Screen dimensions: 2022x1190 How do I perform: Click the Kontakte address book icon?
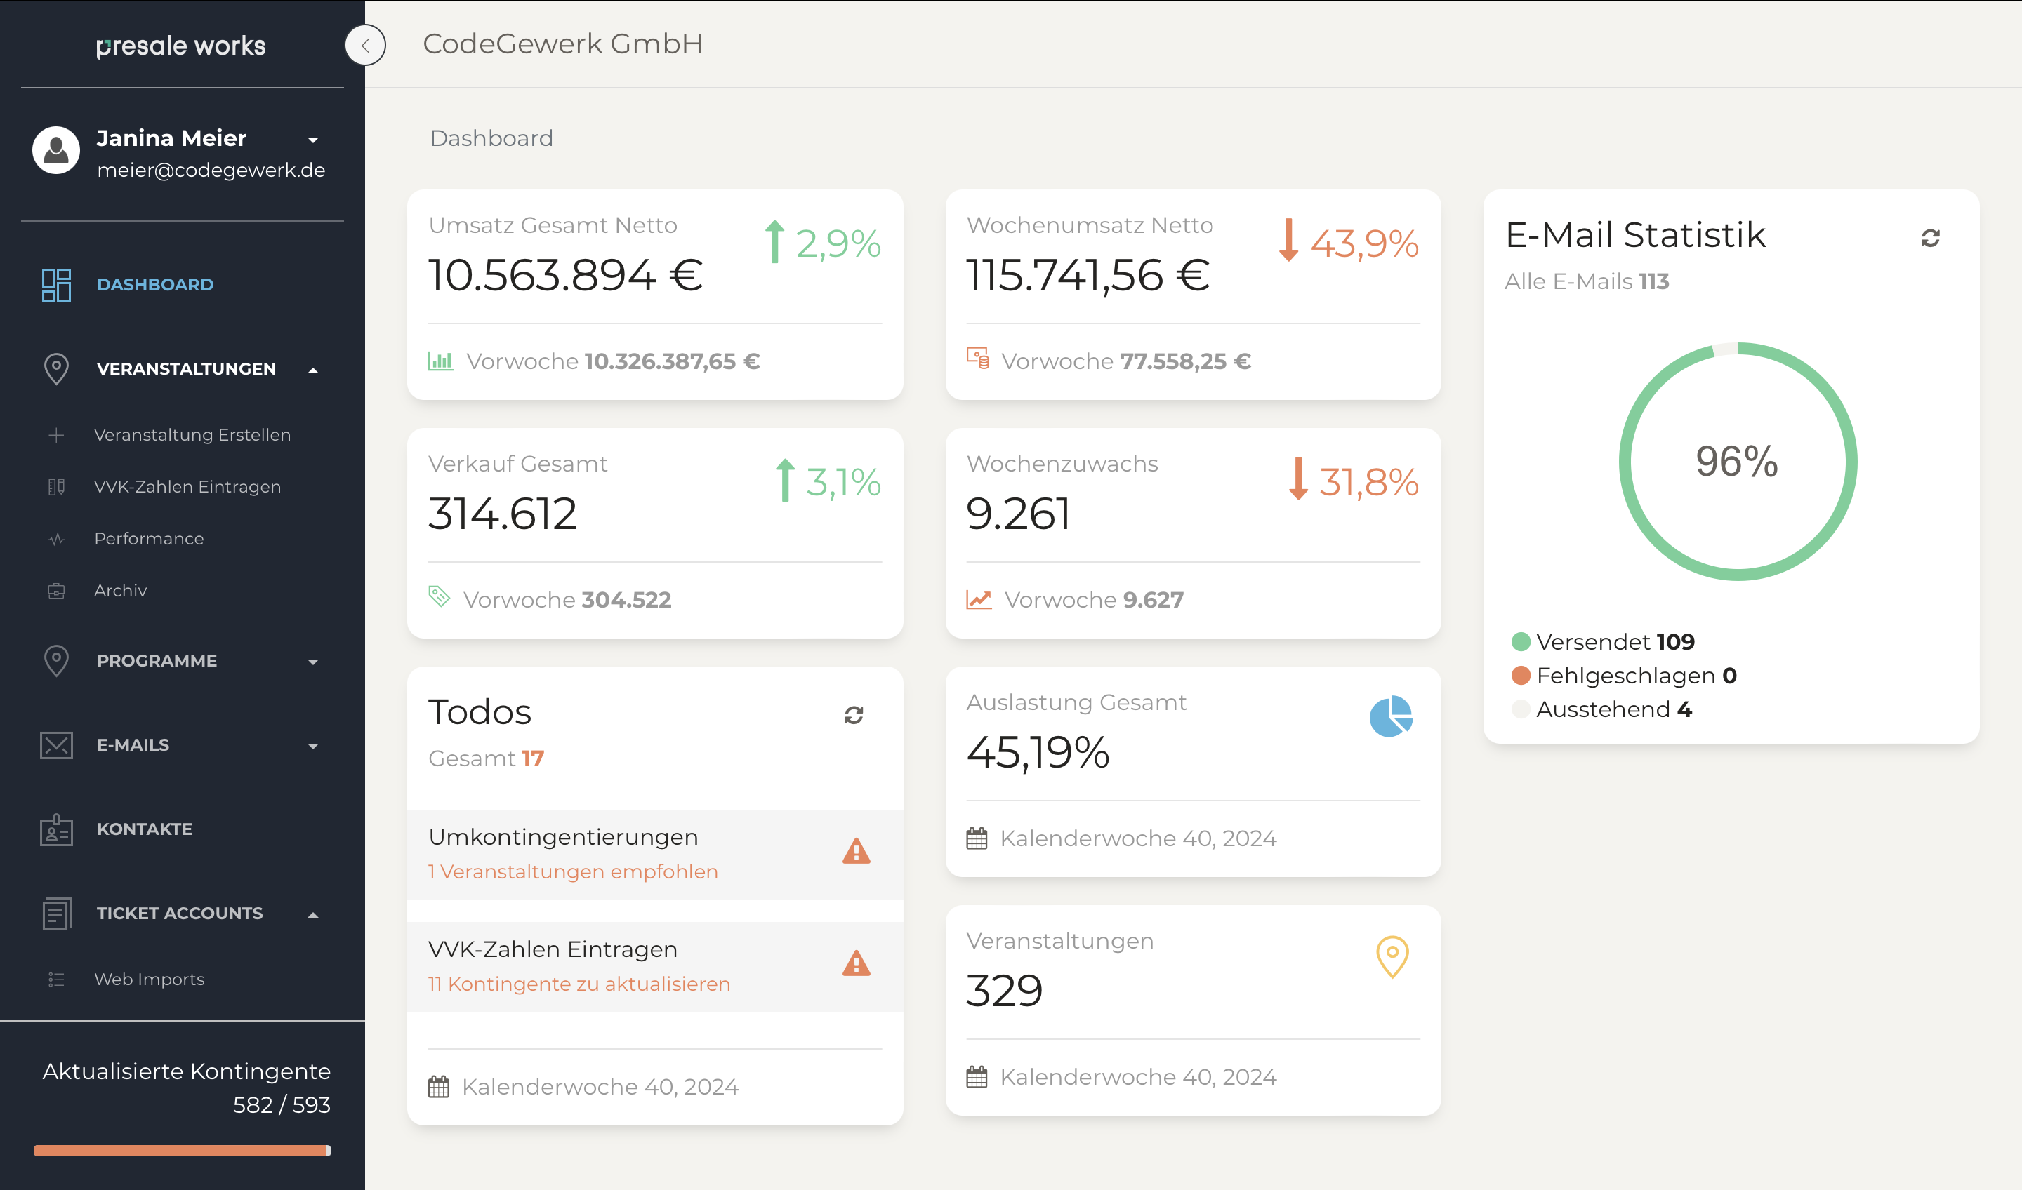[x=56, y=829]
